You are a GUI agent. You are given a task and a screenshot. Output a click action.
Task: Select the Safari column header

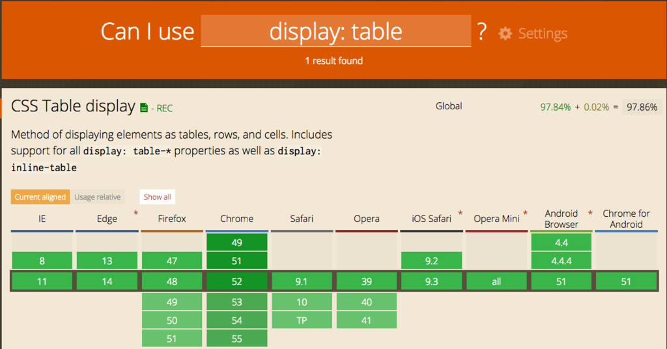coord(302,219)
